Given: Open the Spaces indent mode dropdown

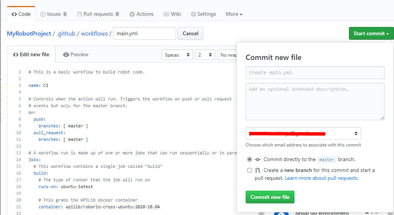Looking at the screenshot, I should (x=177, y=55).
